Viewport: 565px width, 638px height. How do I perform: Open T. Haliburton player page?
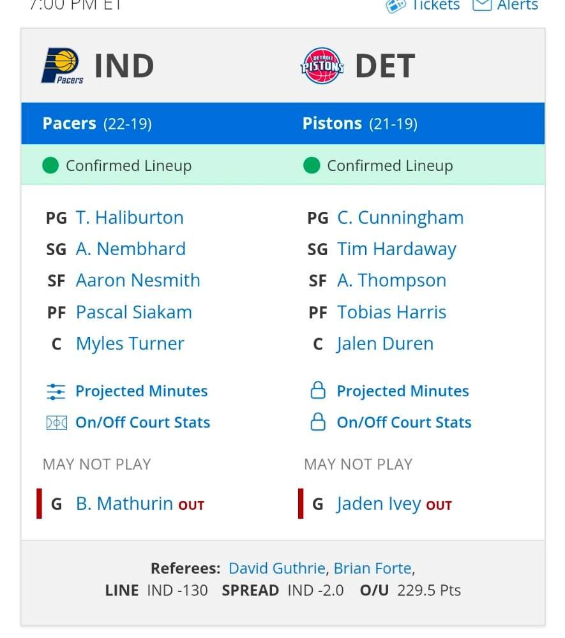click(x=130, y=218)
